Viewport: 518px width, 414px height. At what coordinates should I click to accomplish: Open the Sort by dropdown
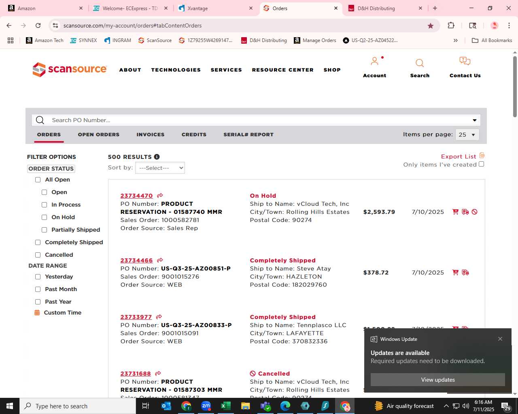[160, 168]
